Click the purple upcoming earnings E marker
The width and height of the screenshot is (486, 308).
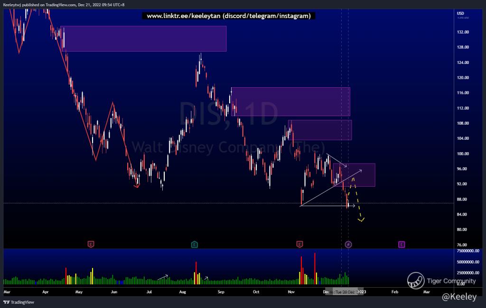click(402, 245)
